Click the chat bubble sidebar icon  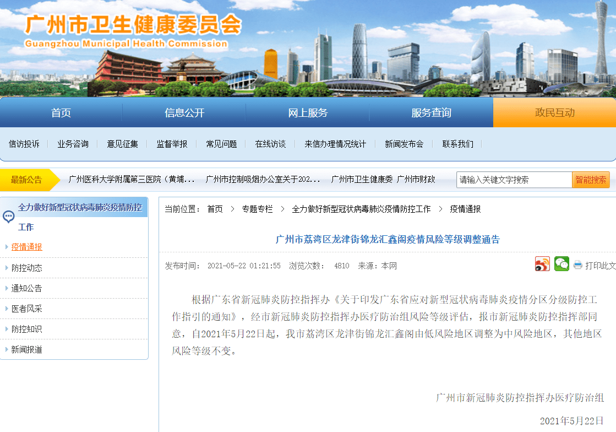8,217
